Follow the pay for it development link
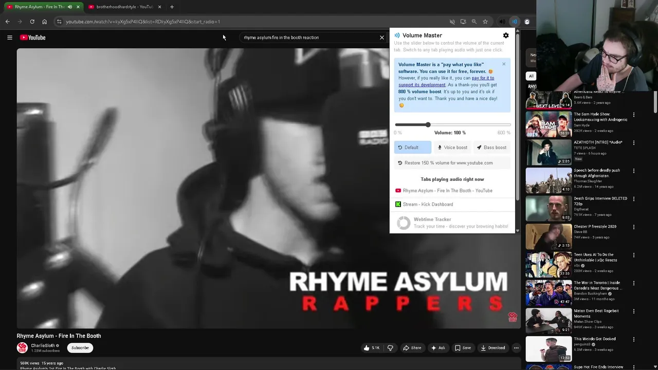 pos(446,81)
